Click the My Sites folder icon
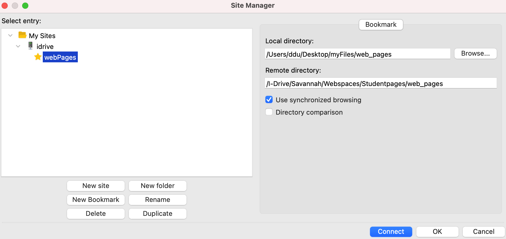The height and width of the screenshot is (239, 506). coord(22,35)
